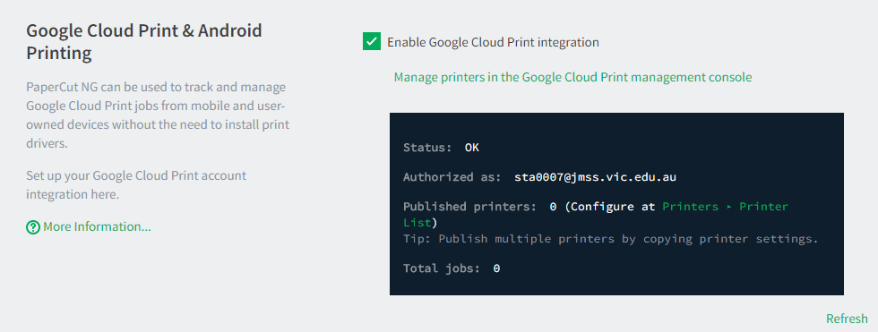Click the More Information help link
The height and width of the screenshot is (332, 878).
[97, 227]
